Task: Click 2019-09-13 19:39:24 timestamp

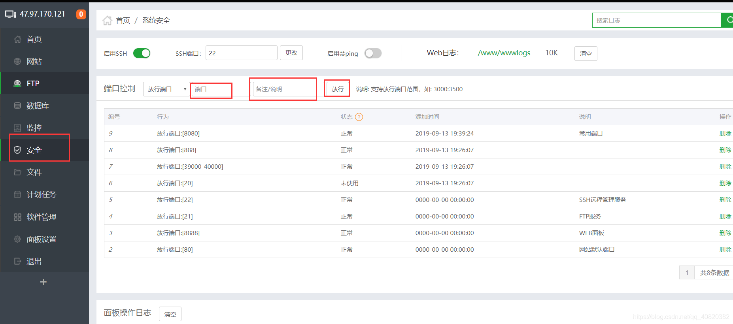Action: pos(444,134)
